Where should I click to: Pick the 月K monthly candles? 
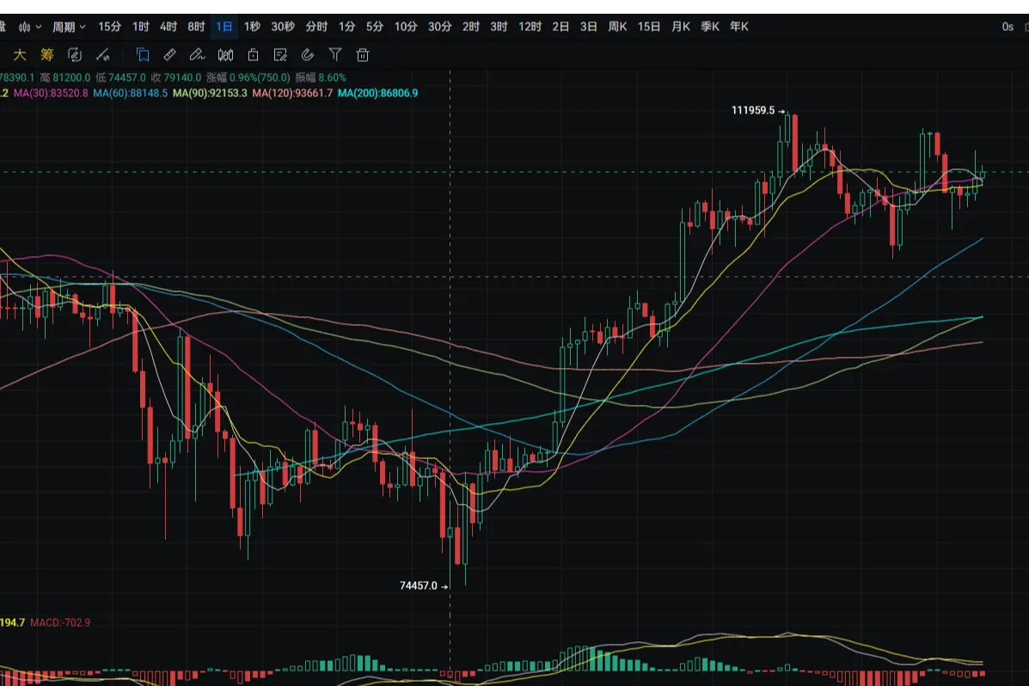point(681,27)
